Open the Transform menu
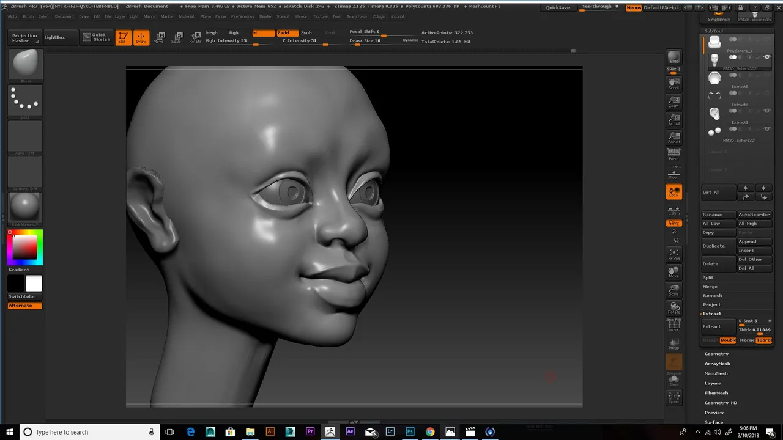 pos(357,16)
